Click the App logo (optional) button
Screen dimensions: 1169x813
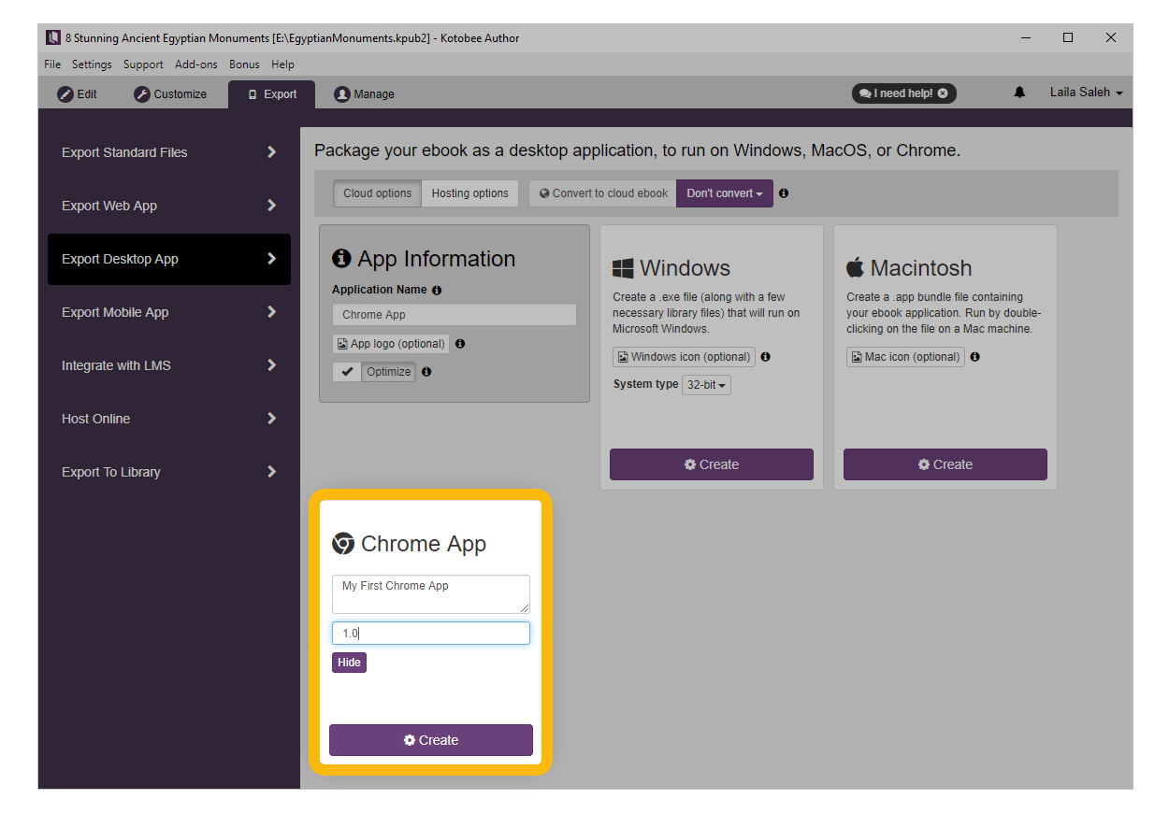(391, 344)
